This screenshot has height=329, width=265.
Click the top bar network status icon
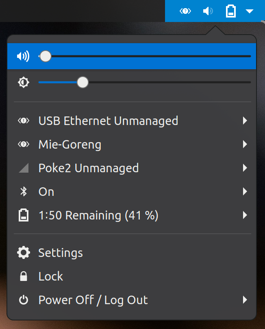tap(185, 11)
